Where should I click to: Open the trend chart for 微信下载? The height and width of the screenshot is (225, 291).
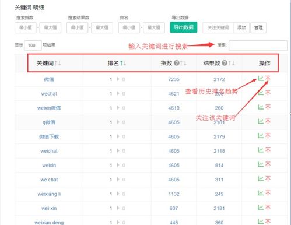pos(261,136)
